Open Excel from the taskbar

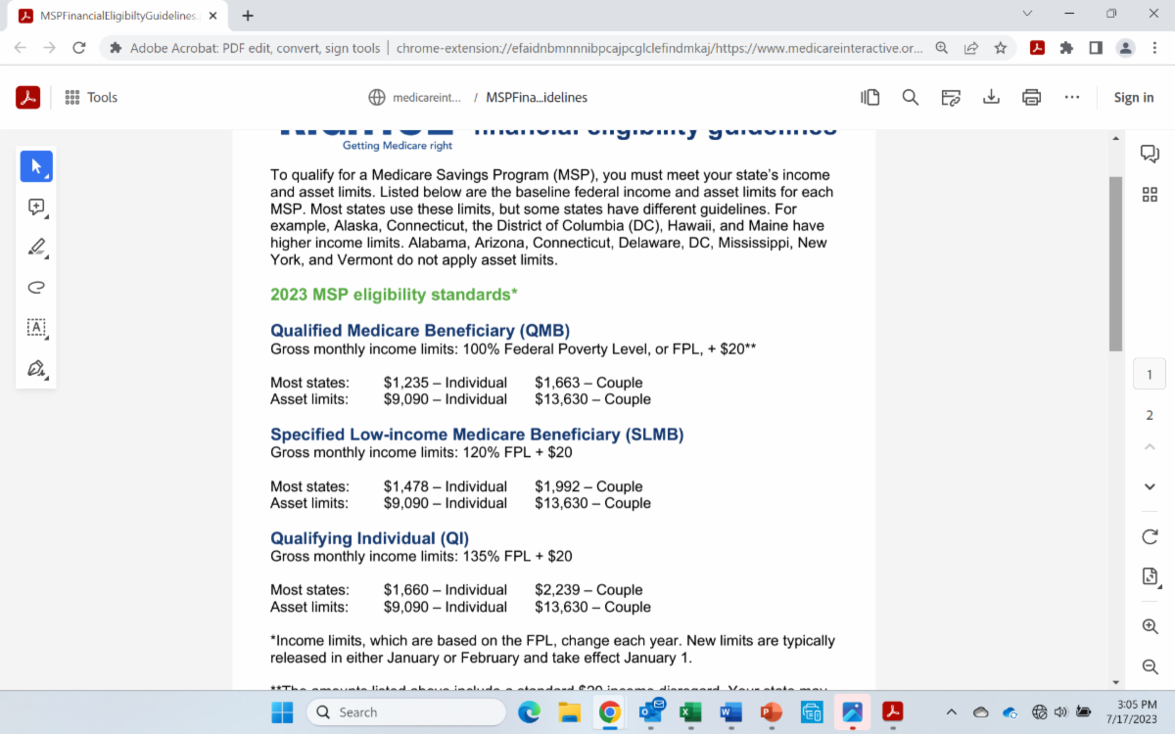690,711
